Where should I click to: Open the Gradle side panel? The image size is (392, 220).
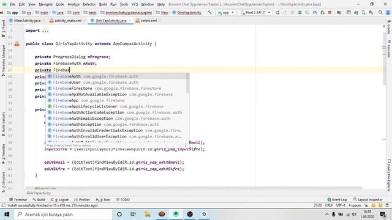click(x=389, y=27)
